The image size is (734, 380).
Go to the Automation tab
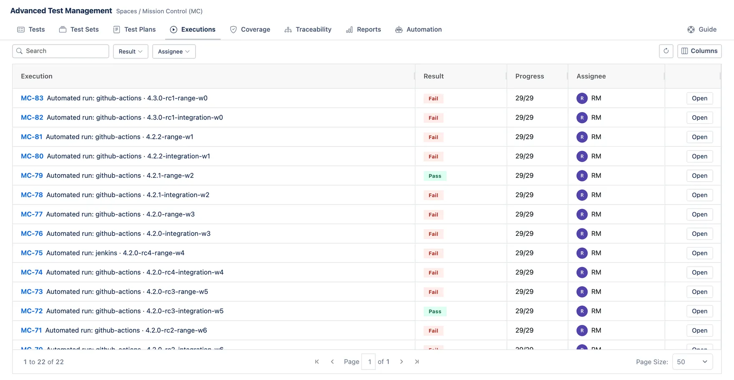click(x=418, y=30)
